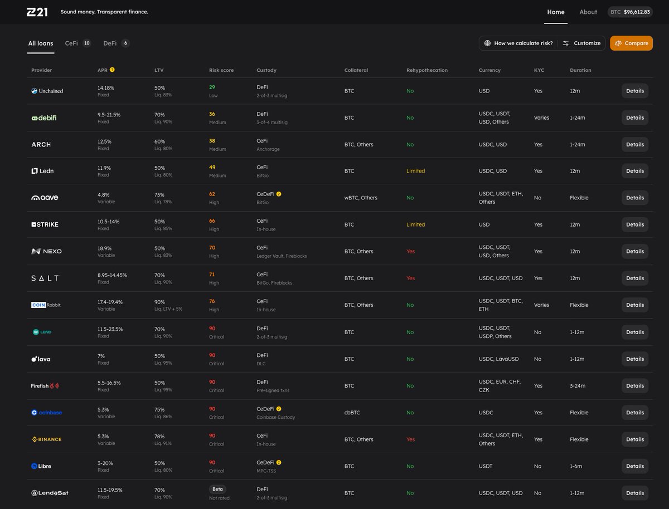669x509 pixels.
Task: Open Details for Firefish
Action: point(635,385)
